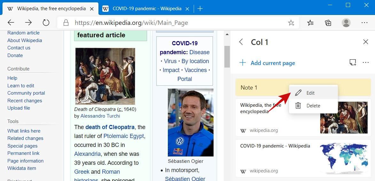
Task: Open the Favorites list icon in toolbar
Action: 310,23
